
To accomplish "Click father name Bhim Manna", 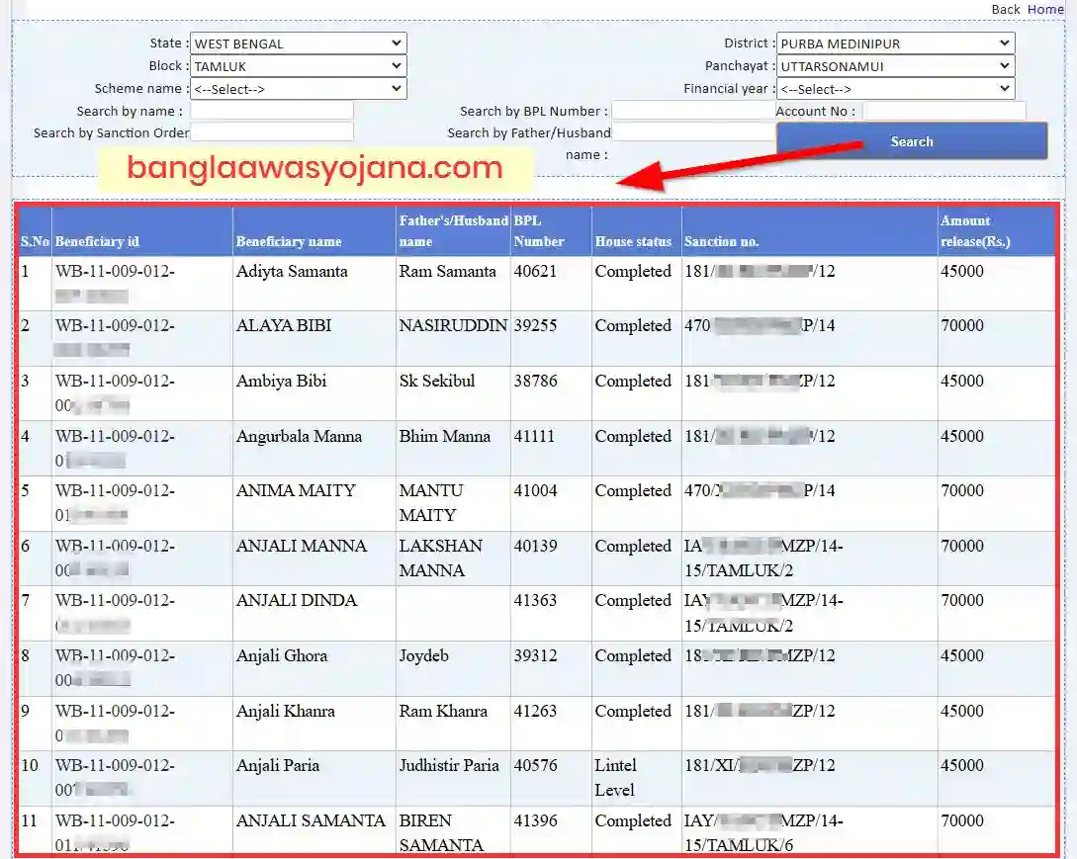I will point(444,436).
